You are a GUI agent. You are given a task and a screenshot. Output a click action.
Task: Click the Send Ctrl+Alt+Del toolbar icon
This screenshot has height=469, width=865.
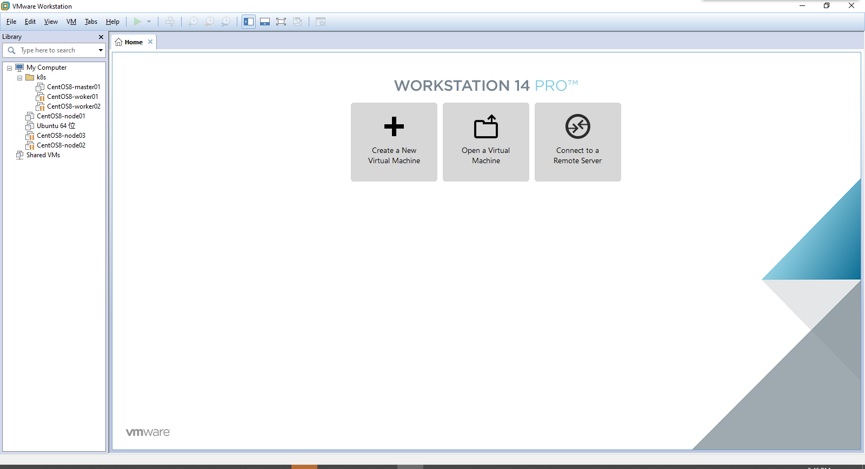click(x=170, y=22)
